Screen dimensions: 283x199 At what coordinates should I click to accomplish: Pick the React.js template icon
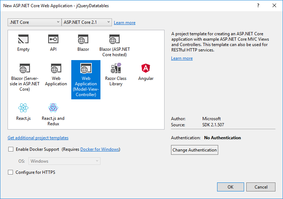pos(23,108)
